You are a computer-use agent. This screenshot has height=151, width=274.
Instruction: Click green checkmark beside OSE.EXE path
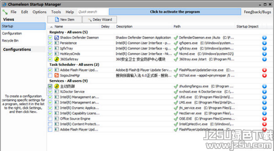point(176,119)
